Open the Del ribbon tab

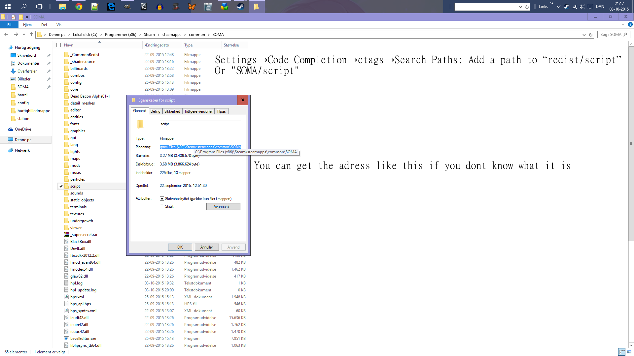point(44,25)
